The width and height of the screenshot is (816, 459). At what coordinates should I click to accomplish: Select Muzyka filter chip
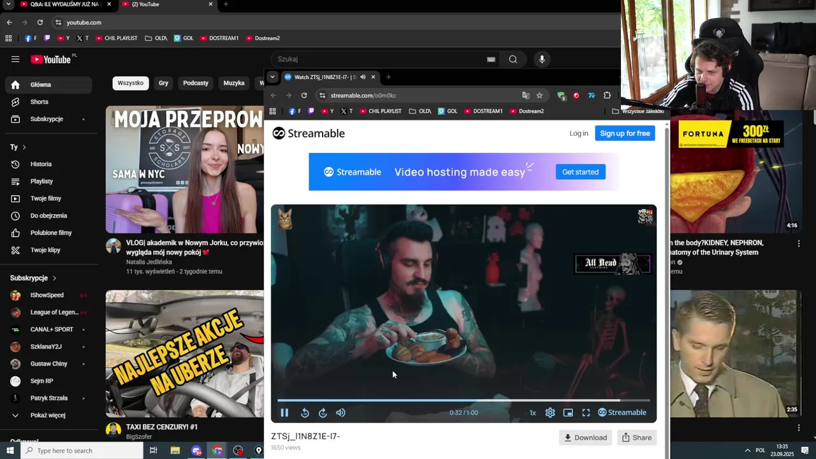234,83
